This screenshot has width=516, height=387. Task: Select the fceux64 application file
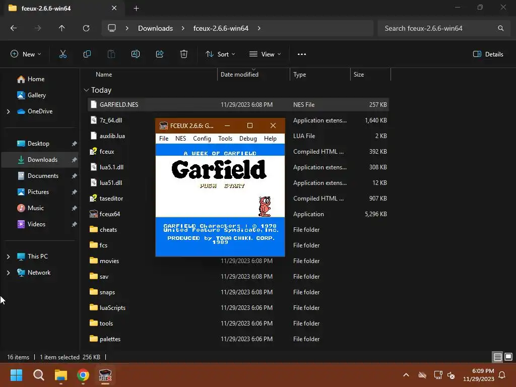tap(109, 214)
